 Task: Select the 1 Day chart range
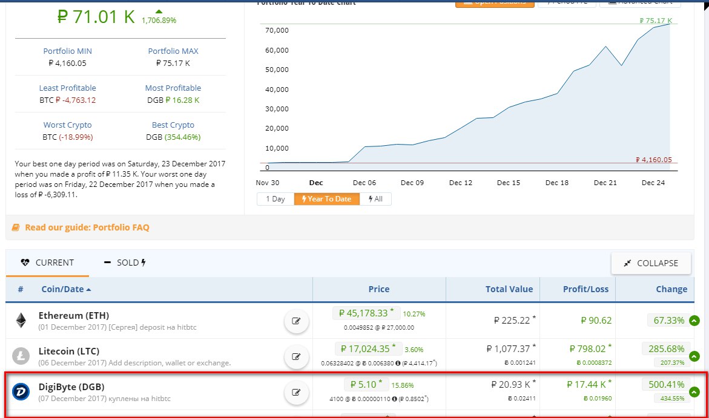(x=275, y=199)
